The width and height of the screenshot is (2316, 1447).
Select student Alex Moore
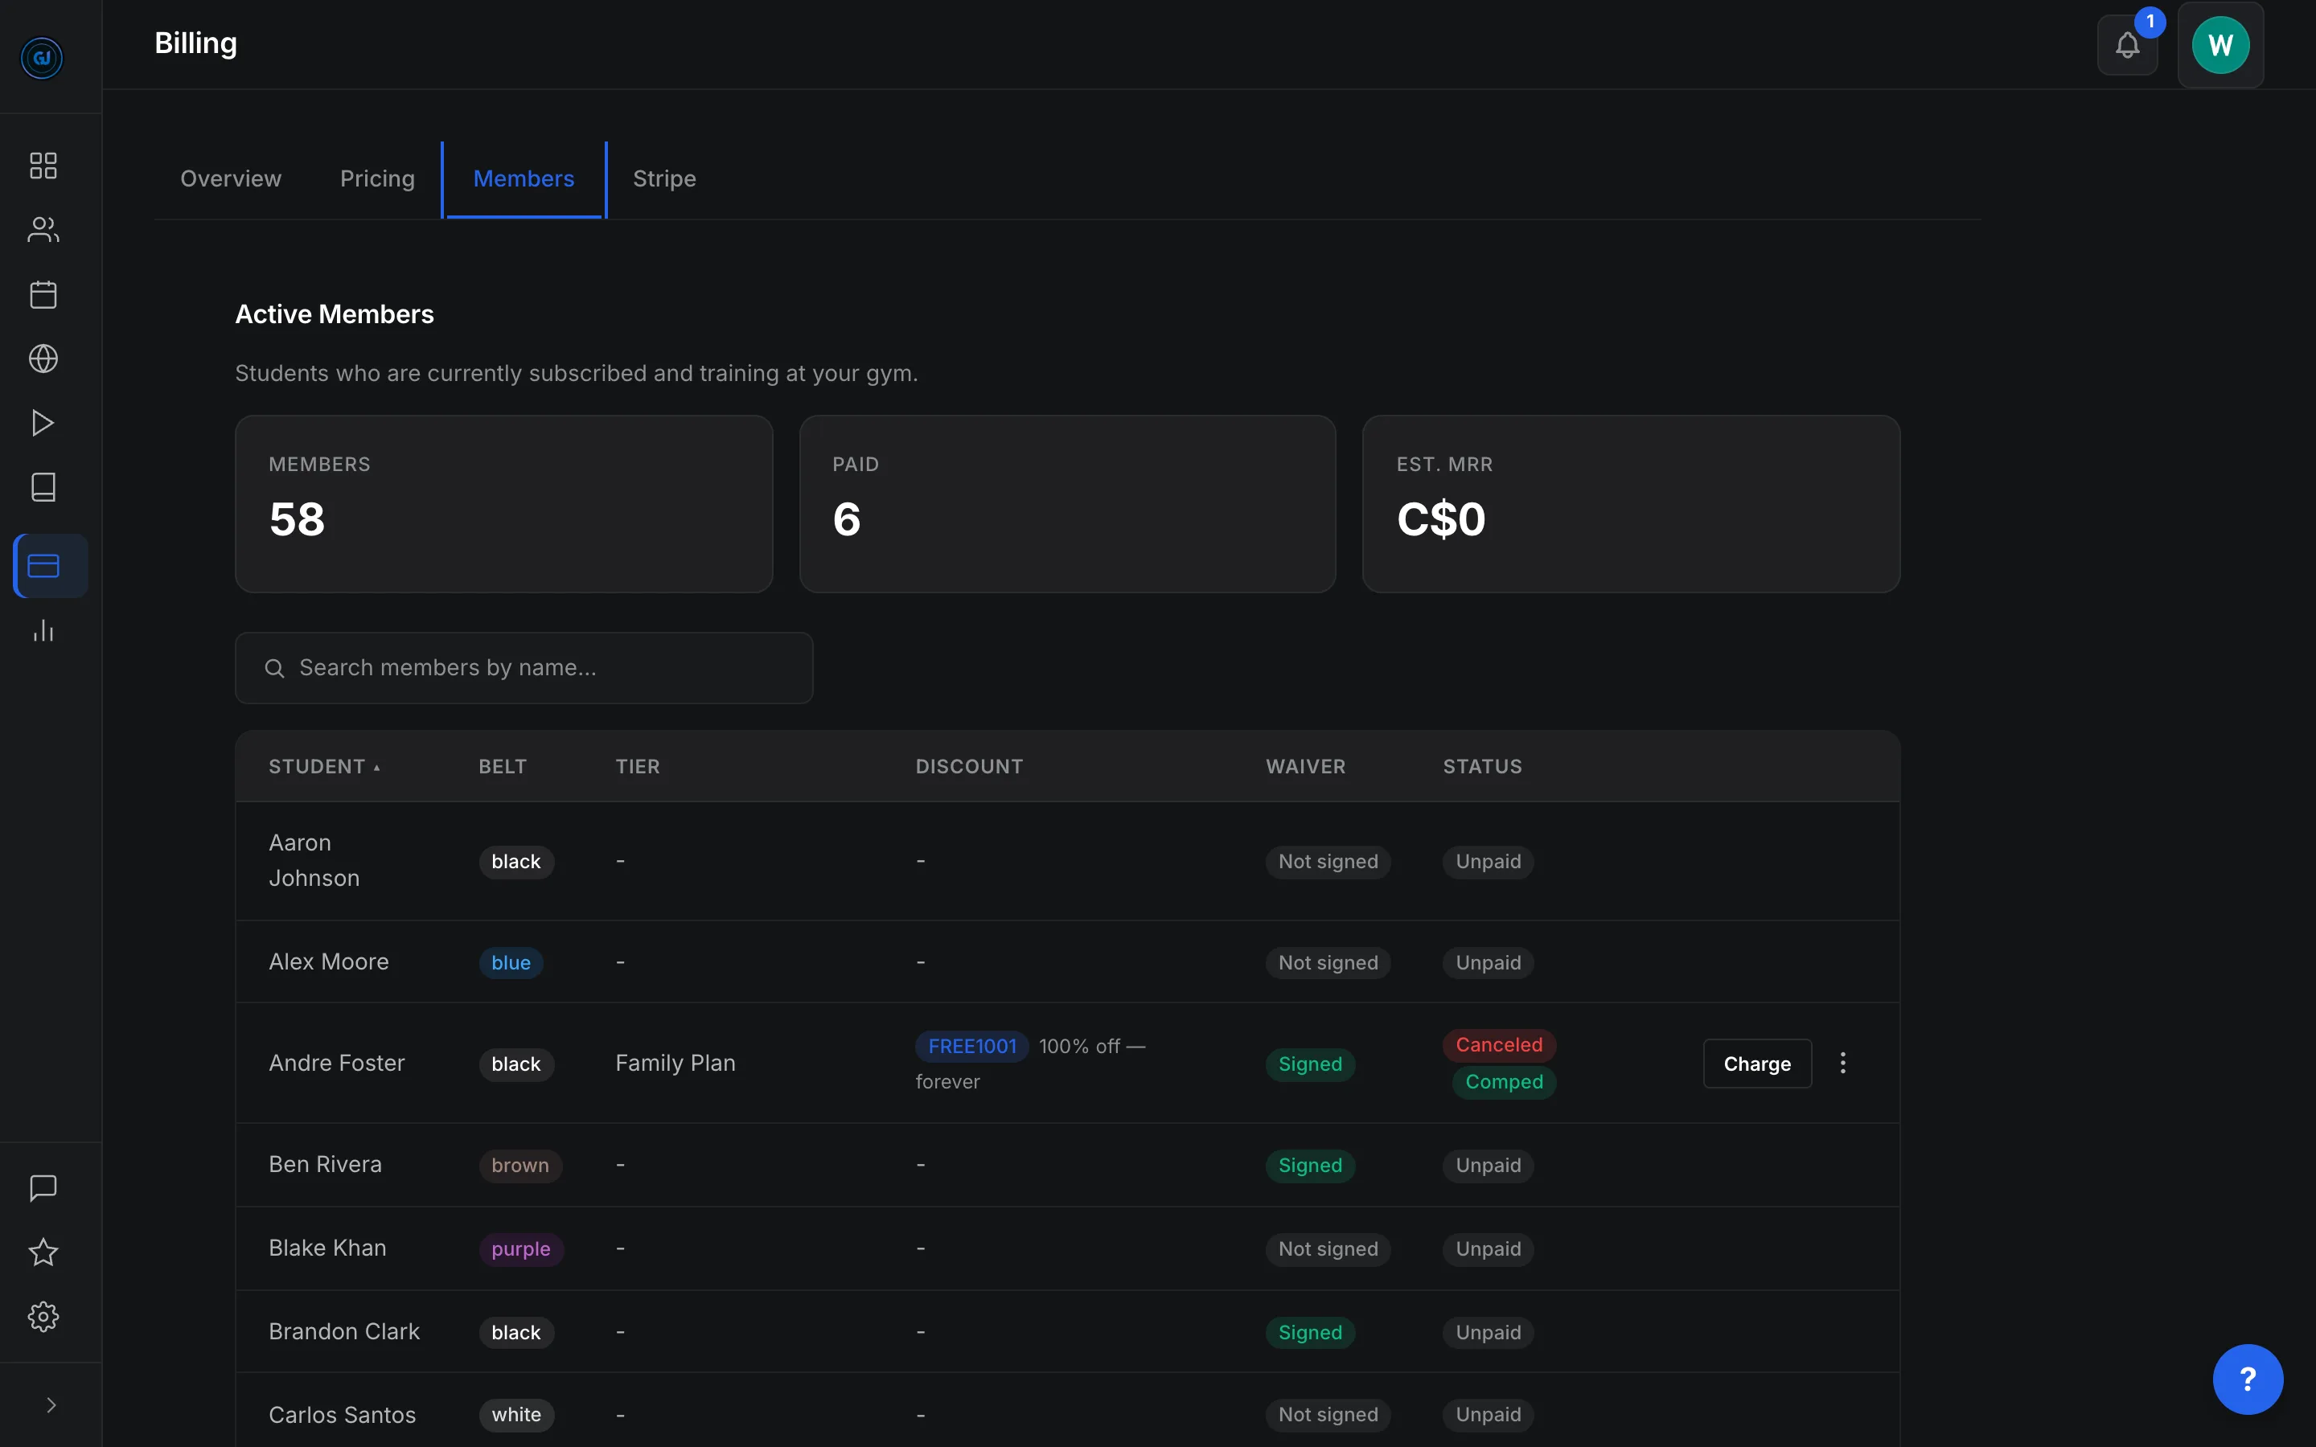tap(328, 961)
